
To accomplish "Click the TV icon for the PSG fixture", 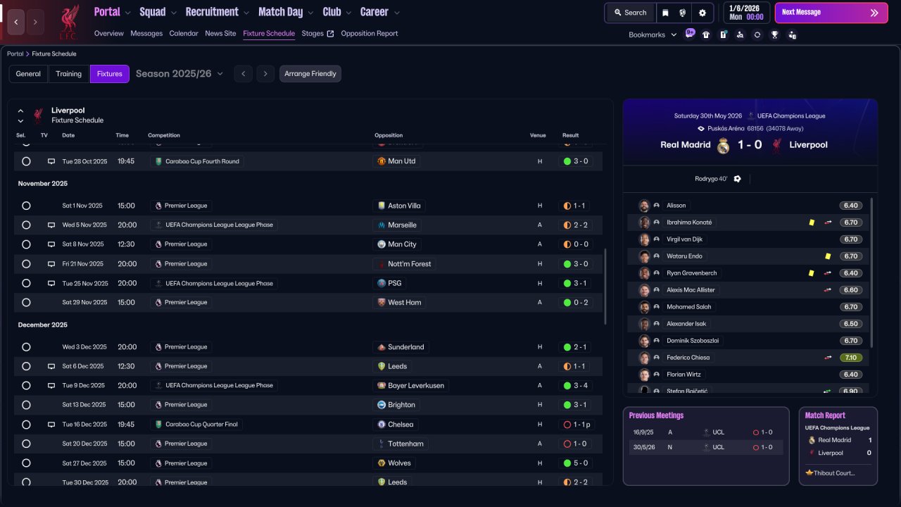I will (x=51, y=283).
